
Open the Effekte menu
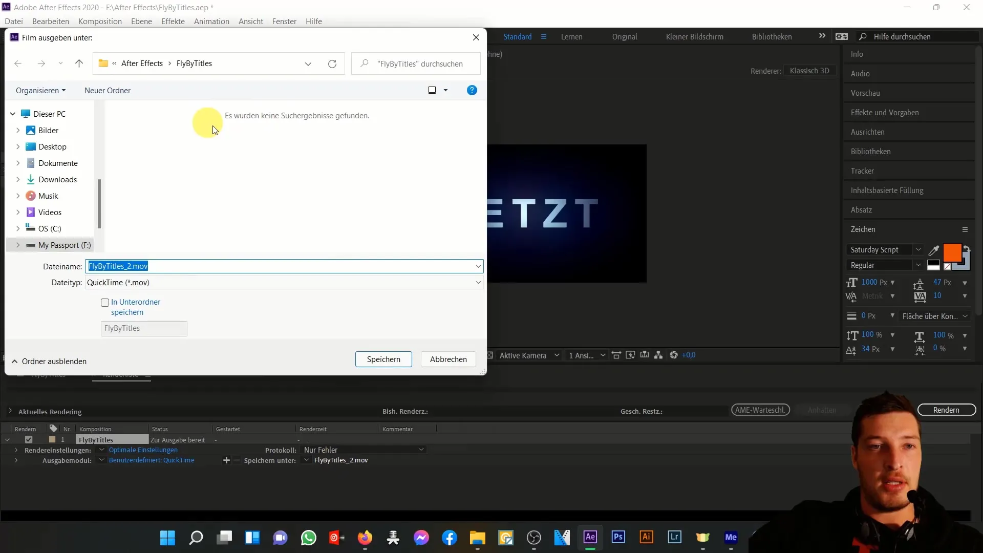click(173, 22)
